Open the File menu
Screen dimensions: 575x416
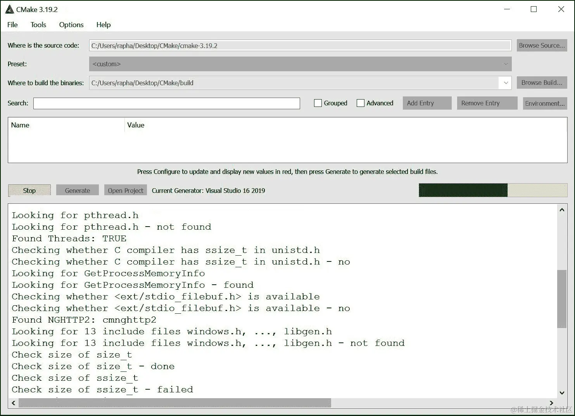pos(12,24)
